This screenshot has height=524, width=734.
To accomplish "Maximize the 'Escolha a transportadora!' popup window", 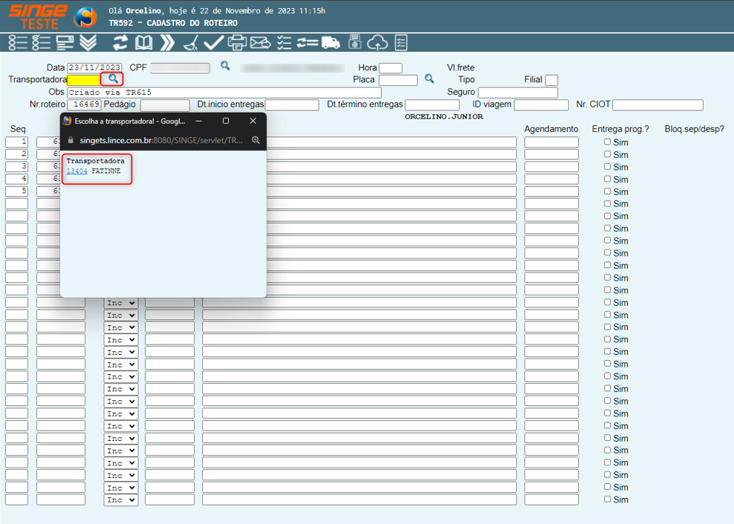I will (x=226, y=121).
